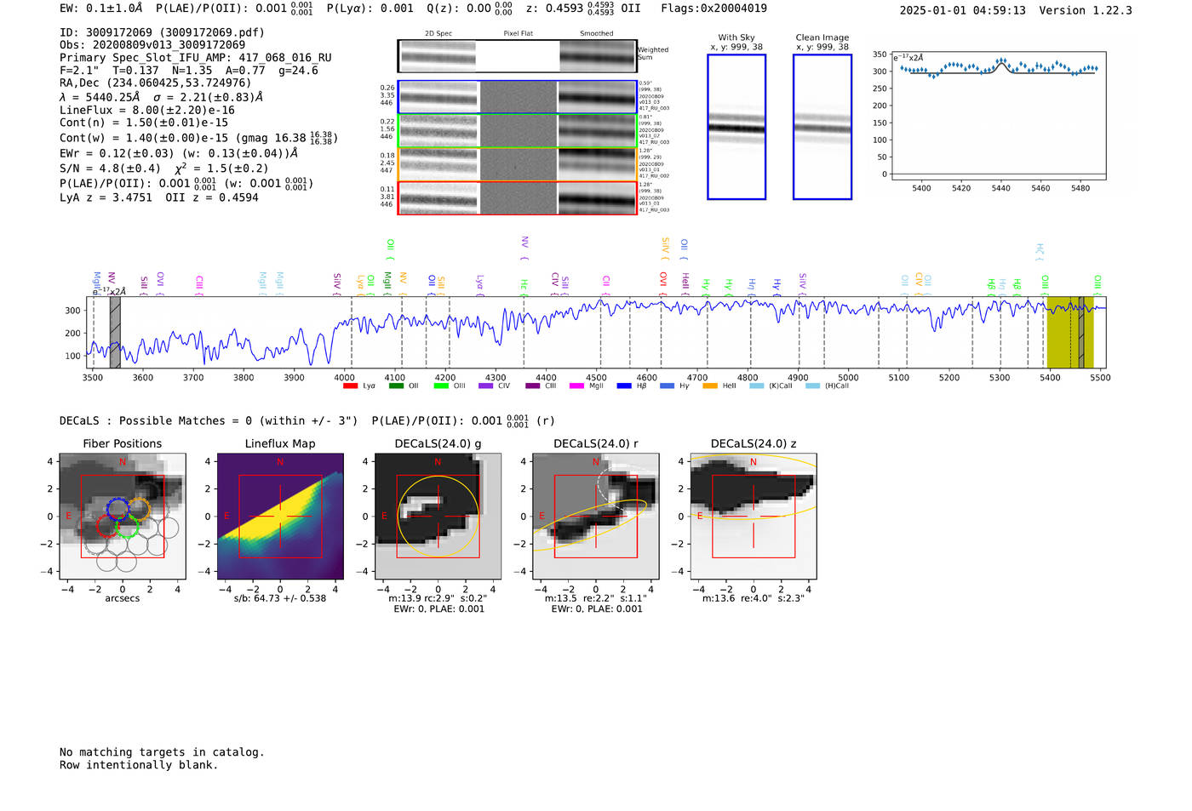Click the Flags:0x20004019 text
The image size is (1192, 811).
pos(713,9)
